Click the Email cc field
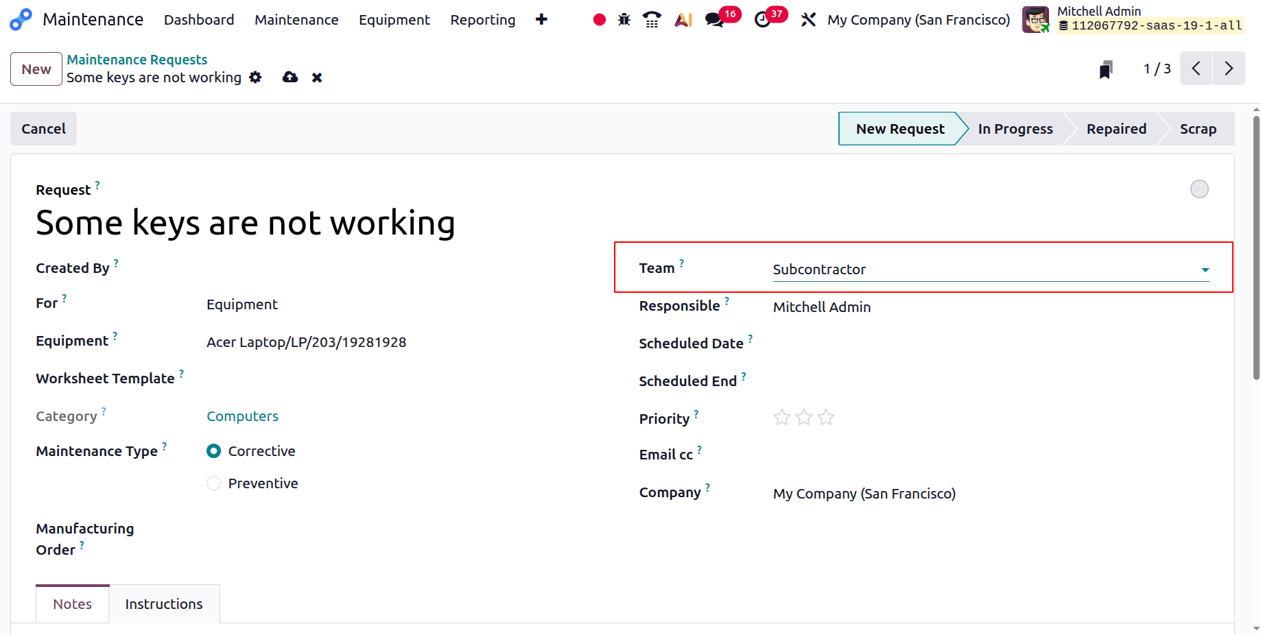The image size is (1261, 635). click(991, 455)
